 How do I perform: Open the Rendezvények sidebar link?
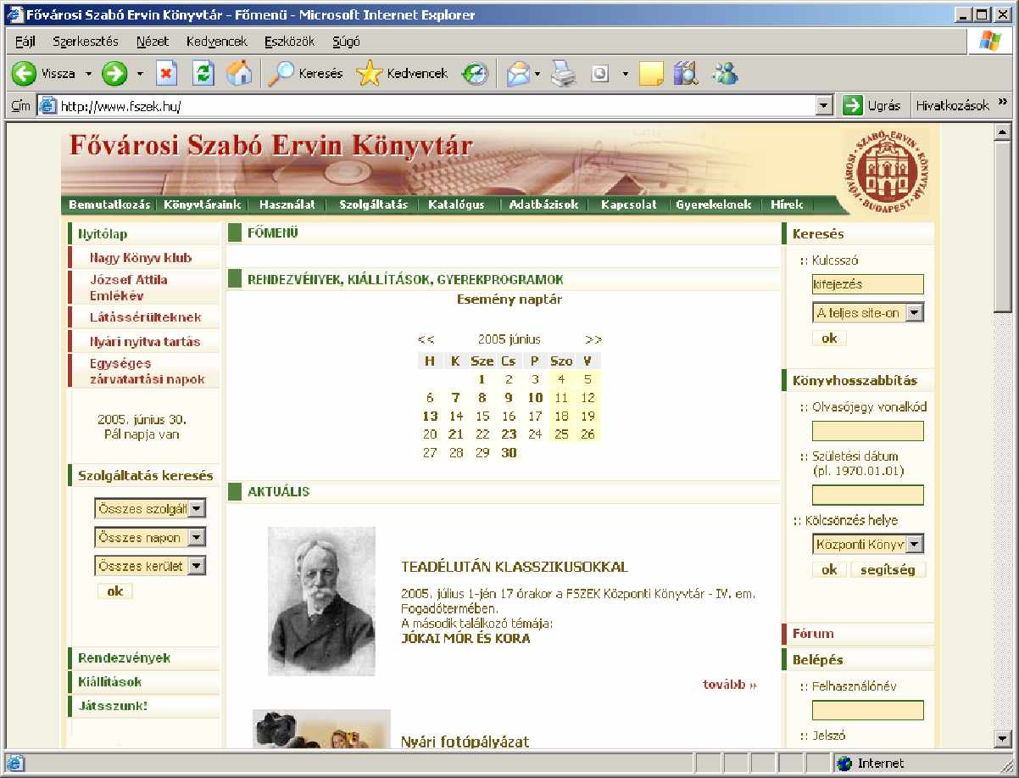click(124, 658)
